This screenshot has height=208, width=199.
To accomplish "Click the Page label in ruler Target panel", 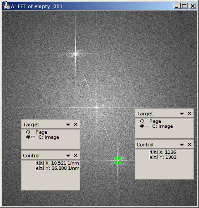I will [41, 132].
